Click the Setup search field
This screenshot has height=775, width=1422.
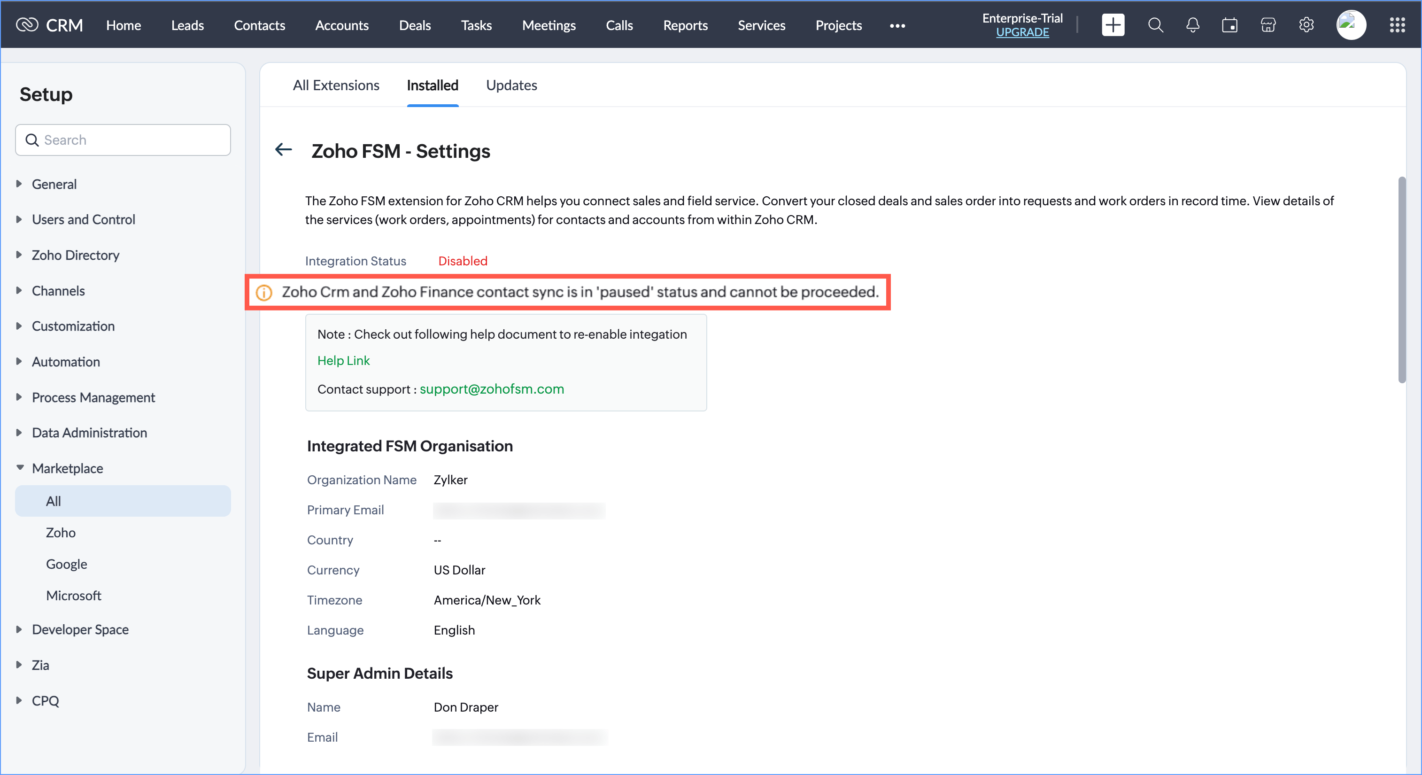[132, 139]
